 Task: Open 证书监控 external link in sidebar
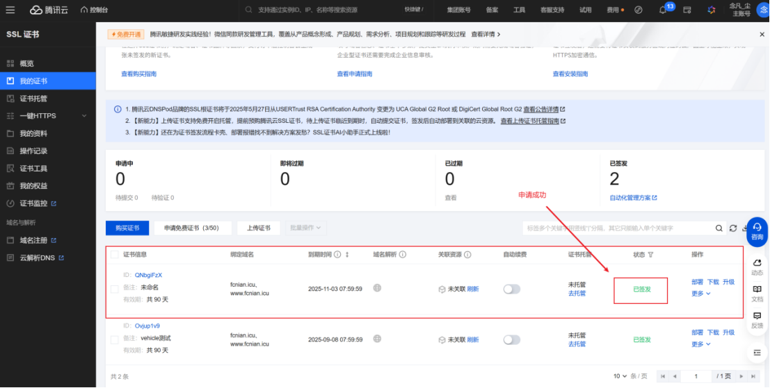(x=47, y=203)
